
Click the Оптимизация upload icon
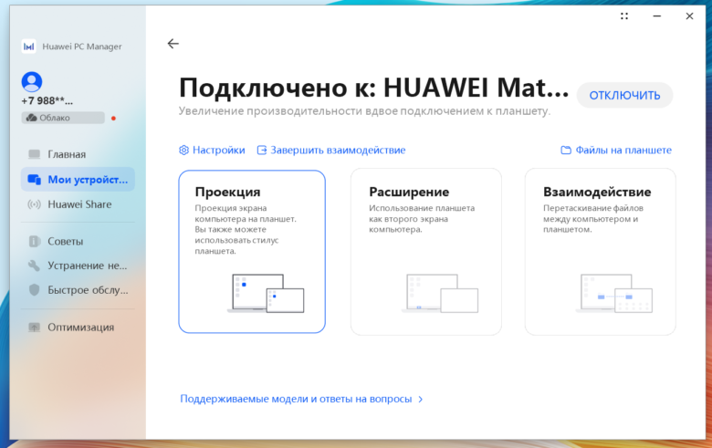coord(35,328)
